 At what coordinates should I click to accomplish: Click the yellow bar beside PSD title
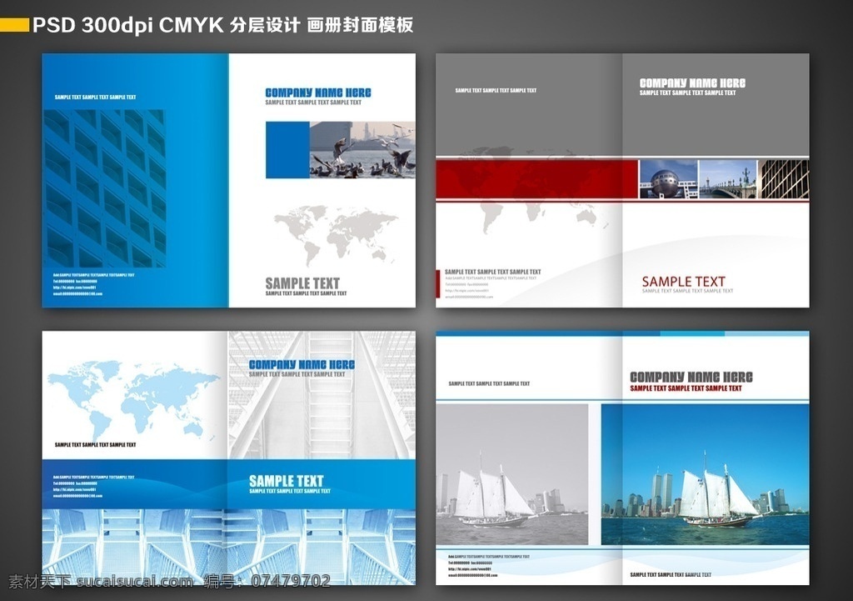click(14, 24)
